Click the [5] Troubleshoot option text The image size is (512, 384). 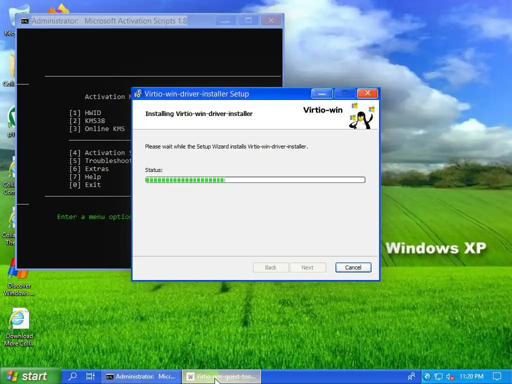coord(100,160)
